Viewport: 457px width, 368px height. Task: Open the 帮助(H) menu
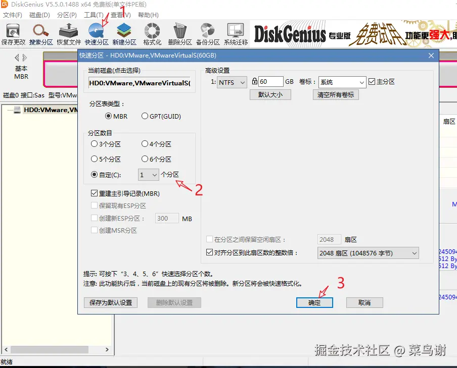148,15
